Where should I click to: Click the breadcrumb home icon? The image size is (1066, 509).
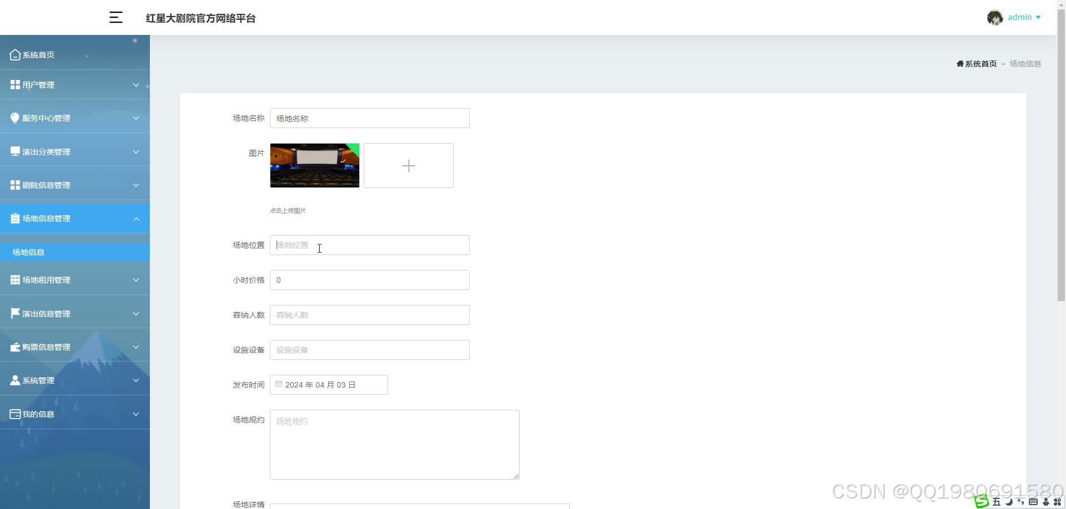pos(960,64)
